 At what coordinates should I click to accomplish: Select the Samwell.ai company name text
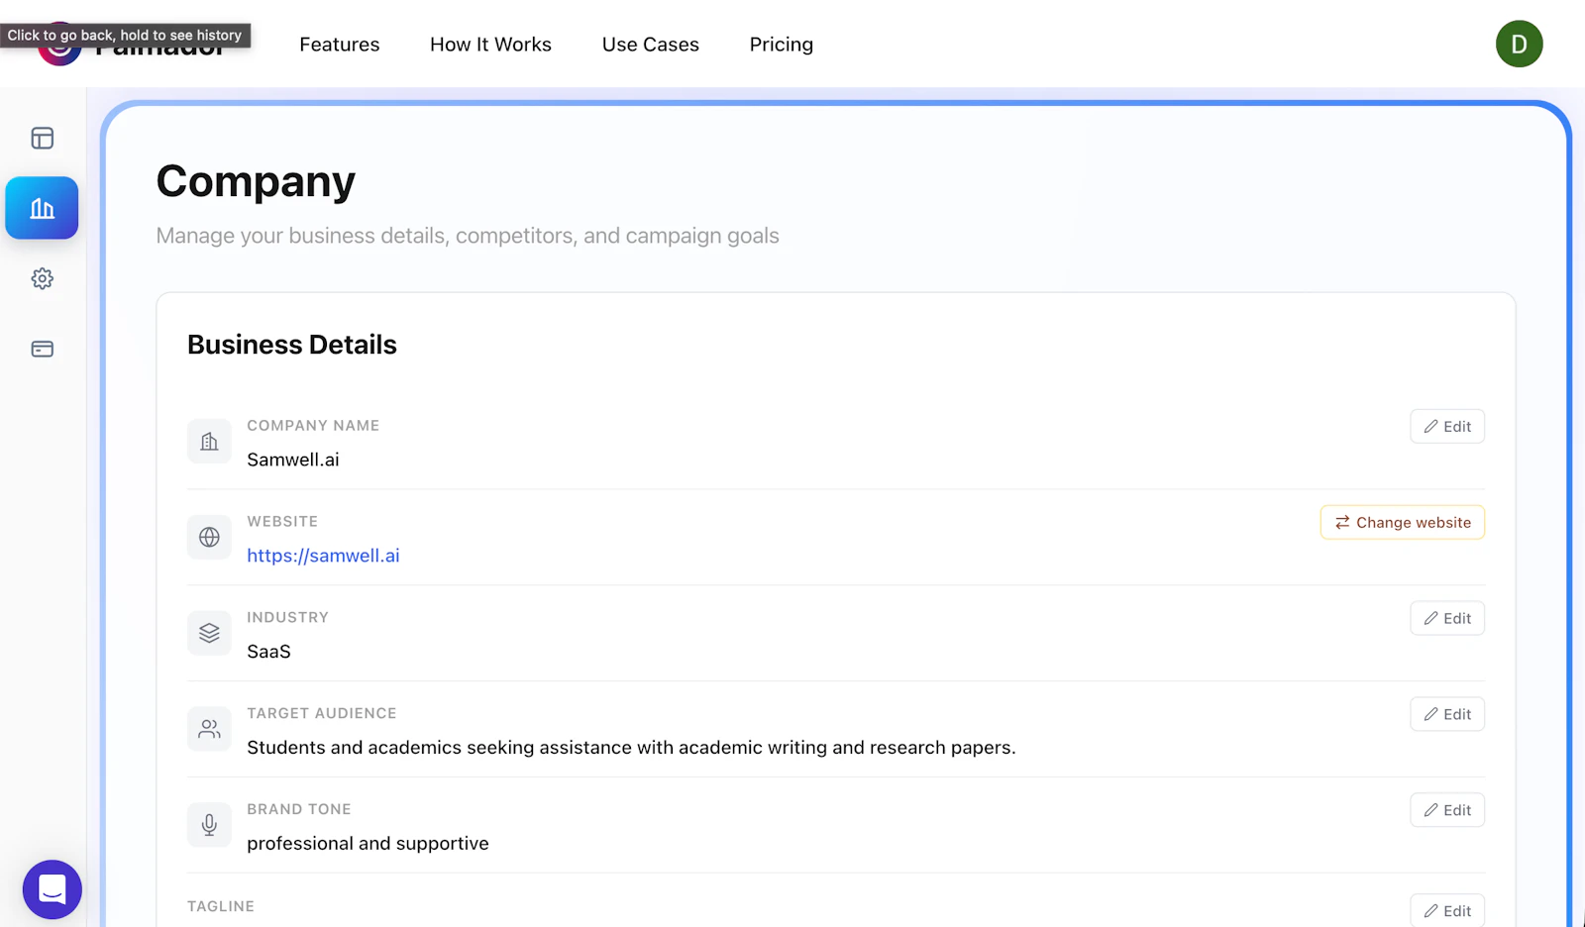click(293, 460)
